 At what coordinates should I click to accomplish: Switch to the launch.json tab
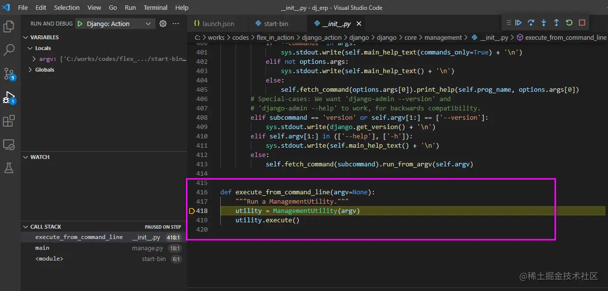coord(218,24)
